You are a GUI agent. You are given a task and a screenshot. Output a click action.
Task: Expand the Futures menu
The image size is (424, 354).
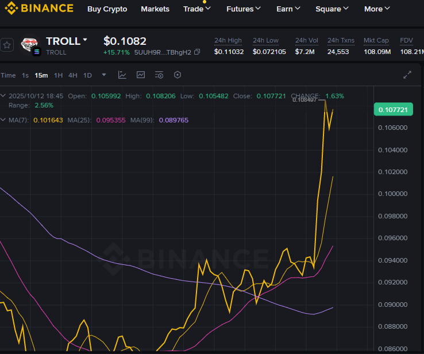coord(244,9)
